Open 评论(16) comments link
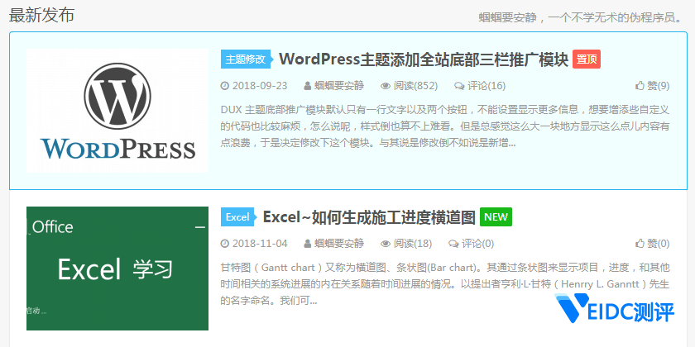Image resolution: width=695 pixels, height=347 pixels. coord(486,85)
